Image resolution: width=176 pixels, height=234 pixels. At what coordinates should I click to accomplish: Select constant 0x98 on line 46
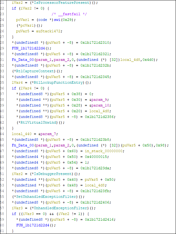pos(160,145)
